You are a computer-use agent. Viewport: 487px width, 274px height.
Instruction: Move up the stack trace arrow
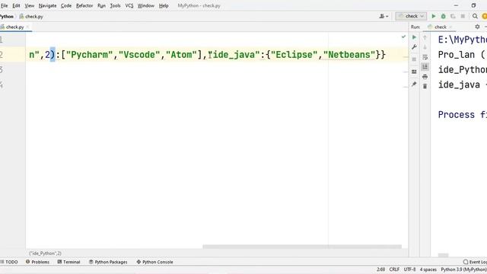click(425, 37)
